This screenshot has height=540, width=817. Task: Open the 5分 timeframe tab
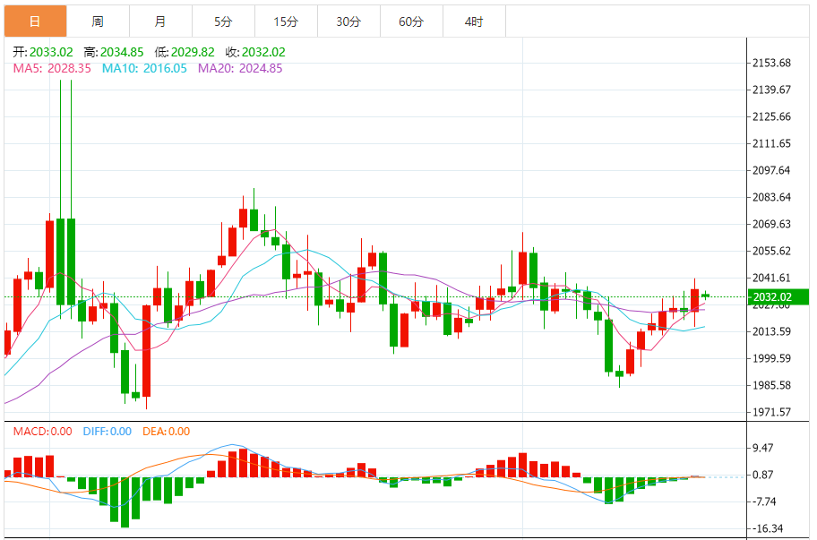[x=223, y=21]
